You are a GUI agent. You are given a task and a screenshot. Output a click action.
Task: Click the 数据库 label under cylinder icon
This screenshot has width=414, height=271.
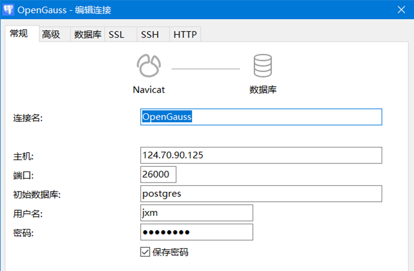point(263,90)
